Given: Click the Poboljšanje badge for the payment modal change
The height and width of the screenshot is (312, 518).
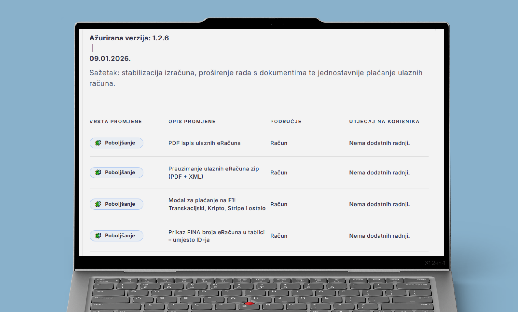Looking at the screenshot, I should (x=116, y=204).
